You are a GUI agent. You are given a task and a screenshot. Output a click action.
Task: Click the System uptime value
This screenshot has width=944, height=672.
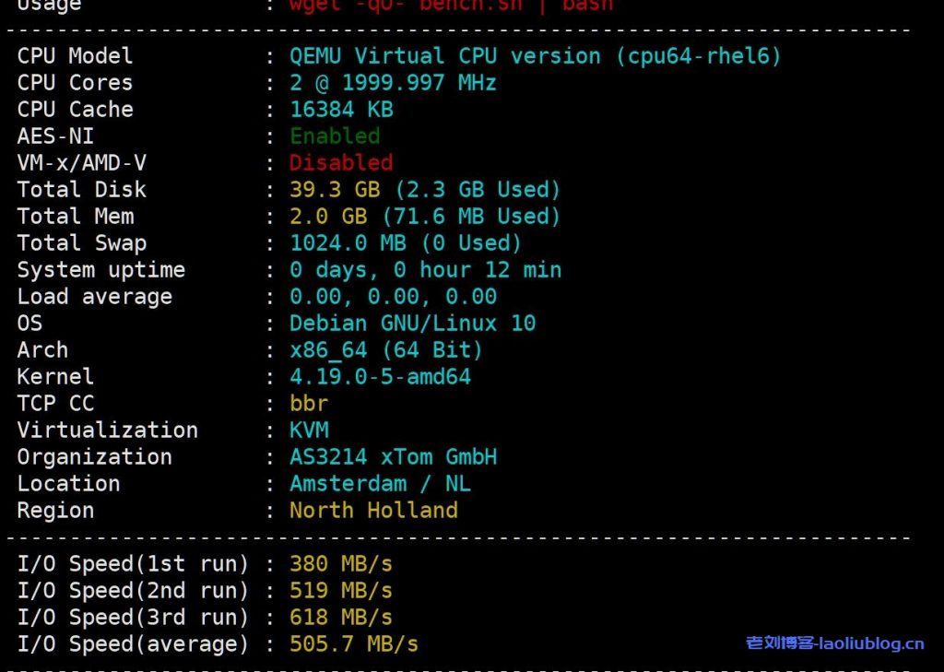(x=425, y=270)
